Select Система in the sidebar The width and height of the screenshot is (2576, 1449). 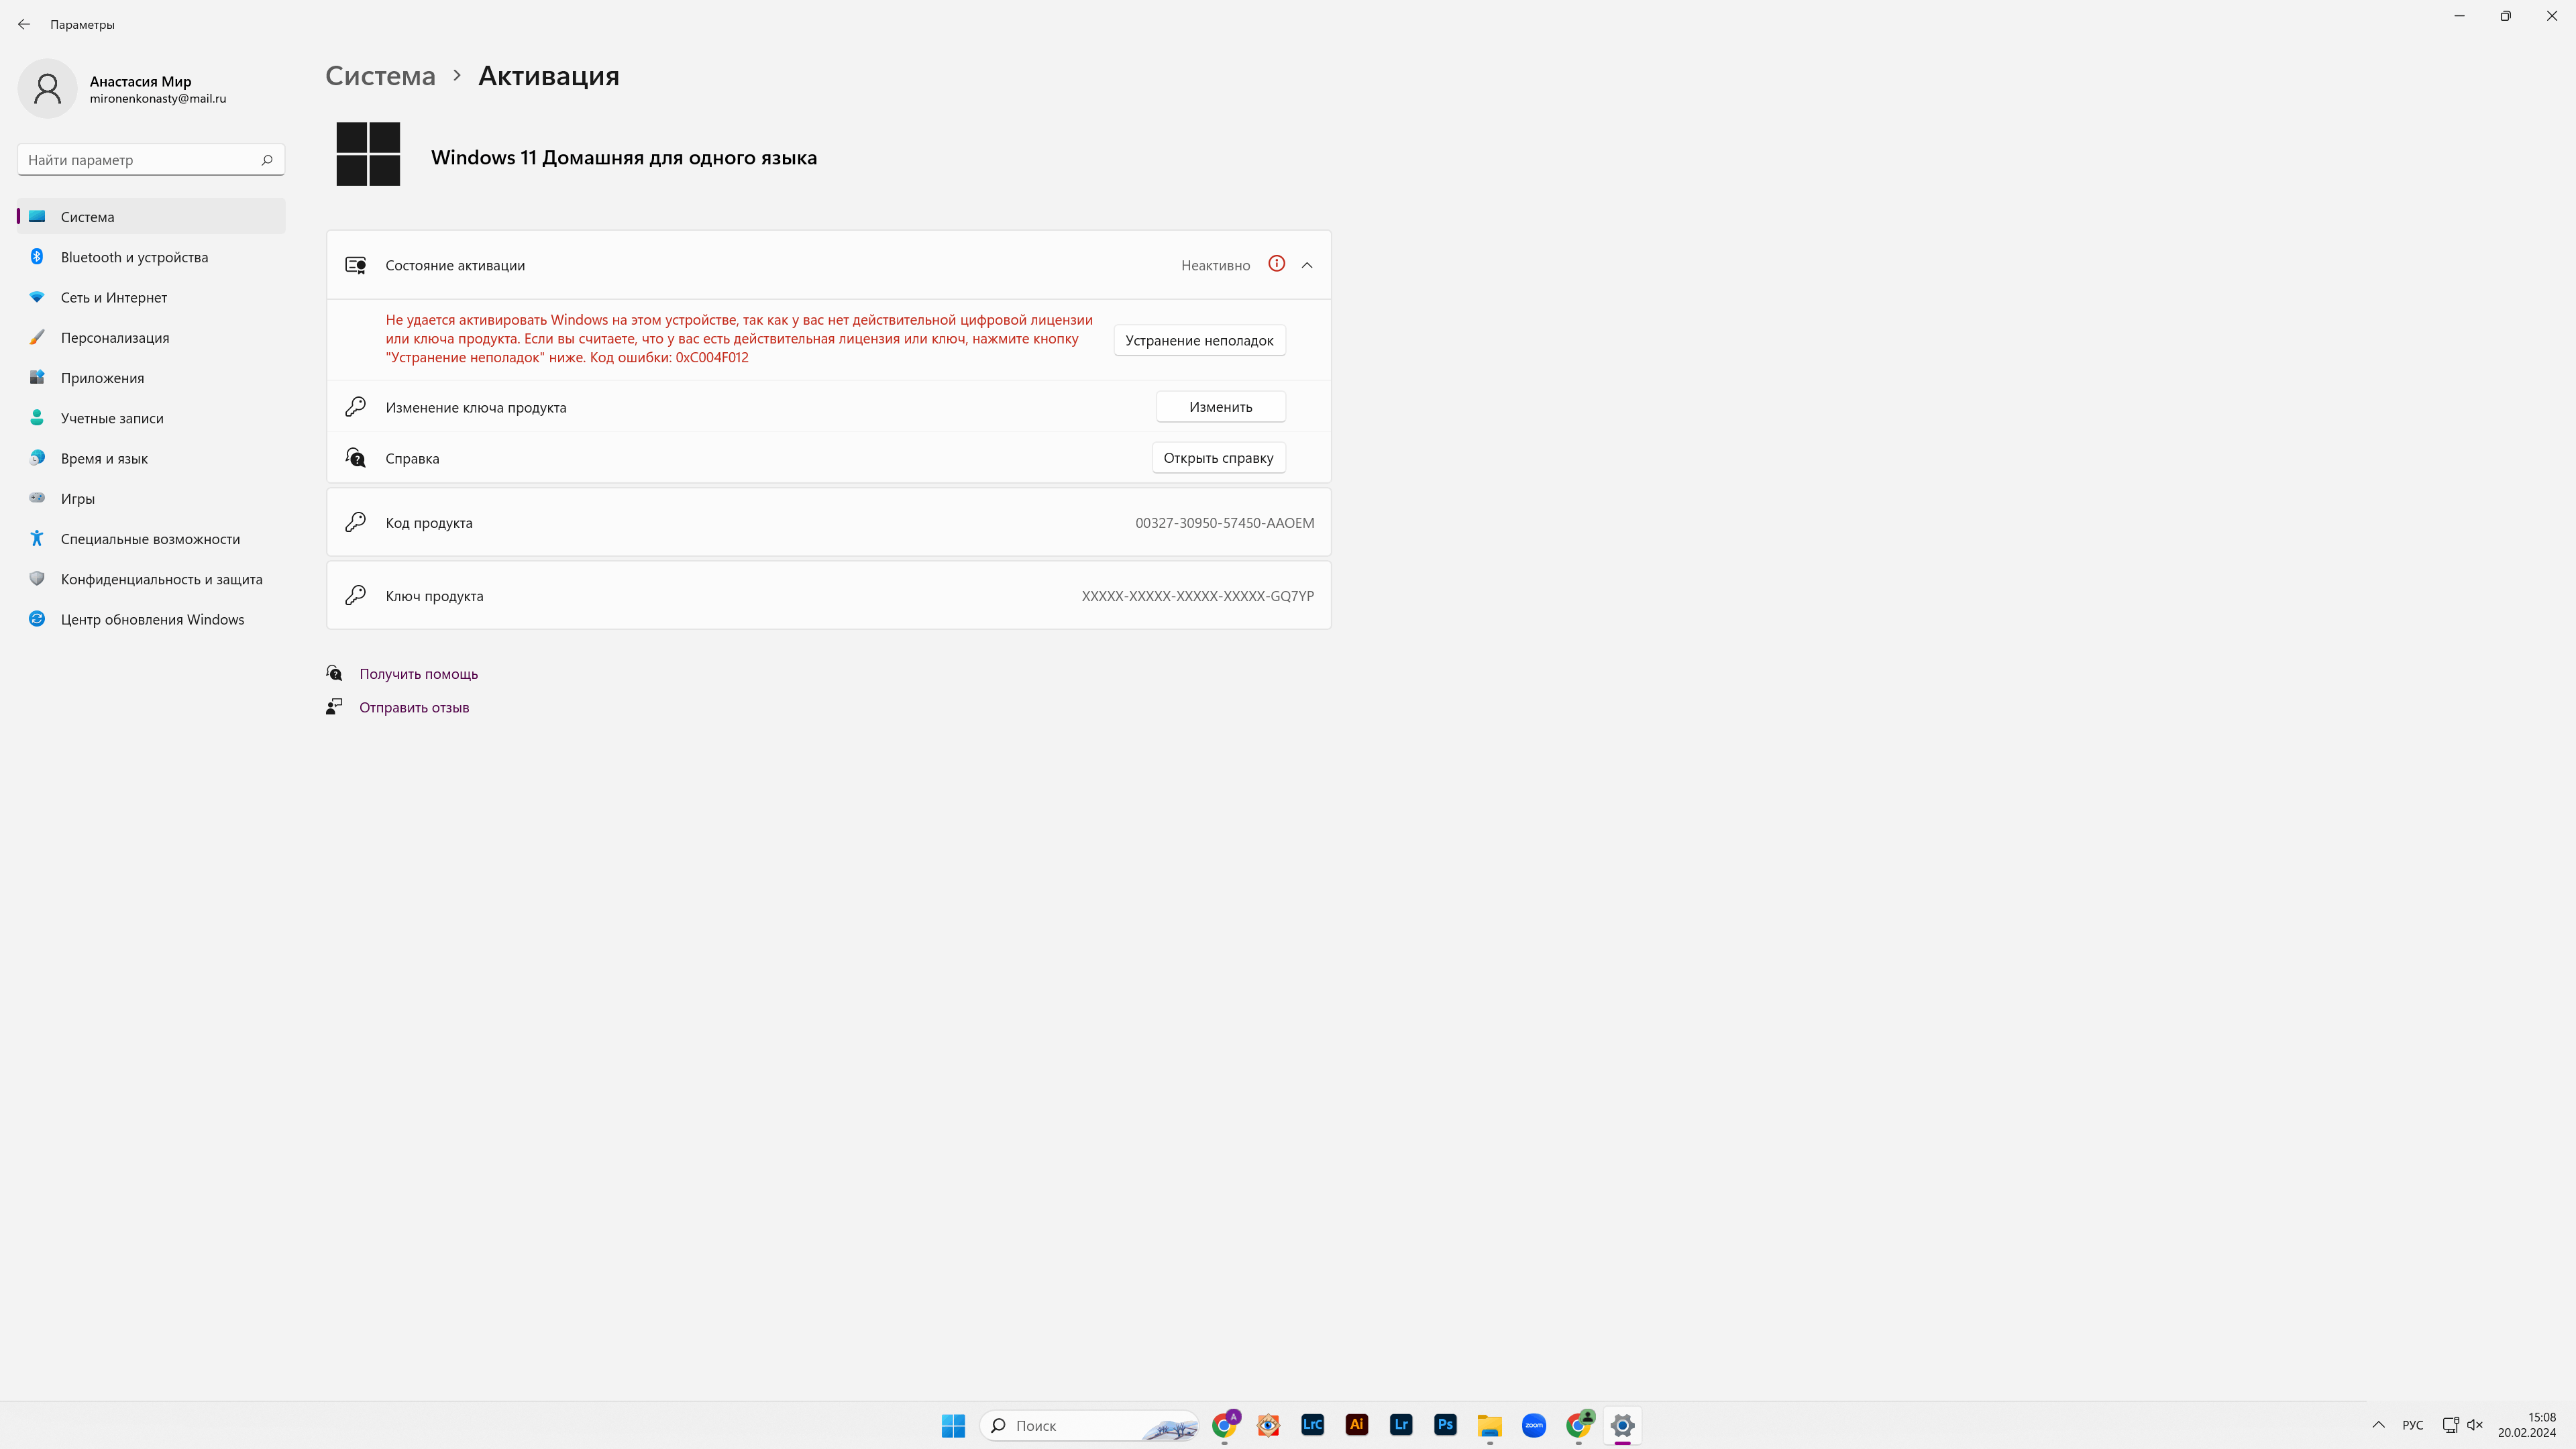[x=151, y=217]
